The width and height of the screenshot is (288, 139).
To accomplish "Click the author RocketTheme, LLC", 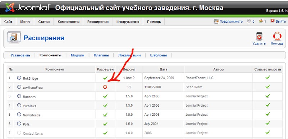I will coord(199,78).
